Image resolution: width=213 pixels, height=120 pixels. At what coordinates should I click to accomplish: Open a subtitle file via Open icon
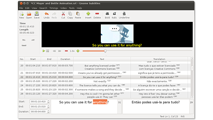(29, 15)
